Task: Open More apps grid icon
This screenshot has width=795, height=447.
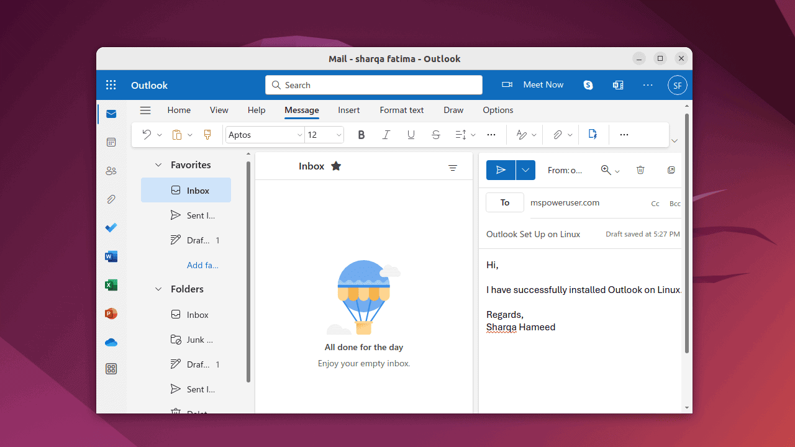Action: pyautogui.click(x=111, y=369)
